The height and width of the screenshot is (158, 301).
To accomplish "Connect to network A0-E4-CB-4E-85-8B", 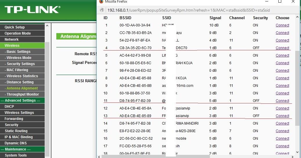I will (282, 86).
